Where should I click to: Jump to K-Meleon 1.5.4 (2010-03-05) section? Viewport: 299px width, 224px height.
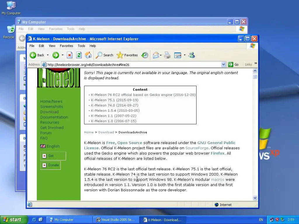115,111
